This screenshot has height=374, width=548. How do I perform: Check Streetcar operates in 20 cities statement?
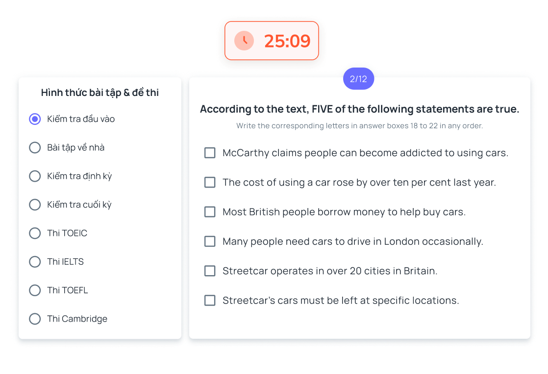210,271
